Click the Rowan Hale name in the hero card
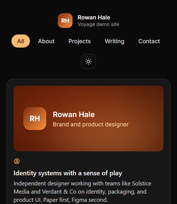Image resolution: width=177 pixels, height=204 pixels. click(x=74, y=115)
